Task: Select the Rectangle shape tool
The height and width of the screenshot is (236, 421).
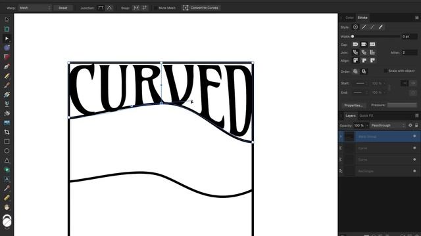Action: (x=7, y=142)
